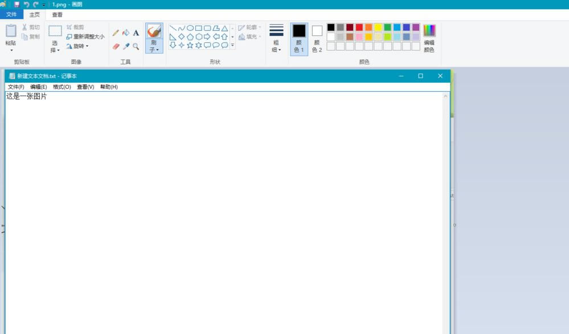The height and width of the screenshot is (334, 569).
Task: Select the Text tool (A icon)
Action: (x=136, y=33)
